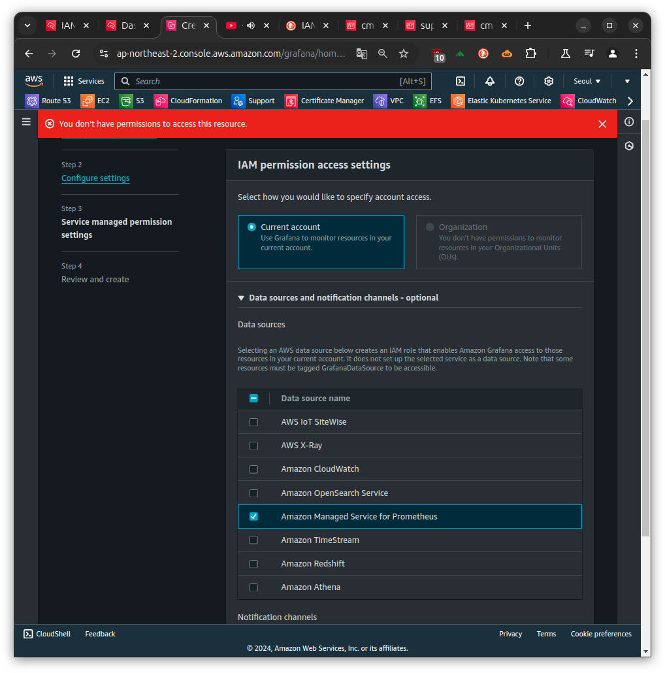Check Amazon Athena data source

(x=253, y=587)
